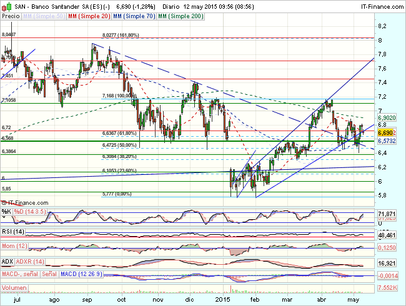Click the 6,1053 (23,60%) Fibonacci label
The width and height of the screenshot is (406, 306).
119,170
